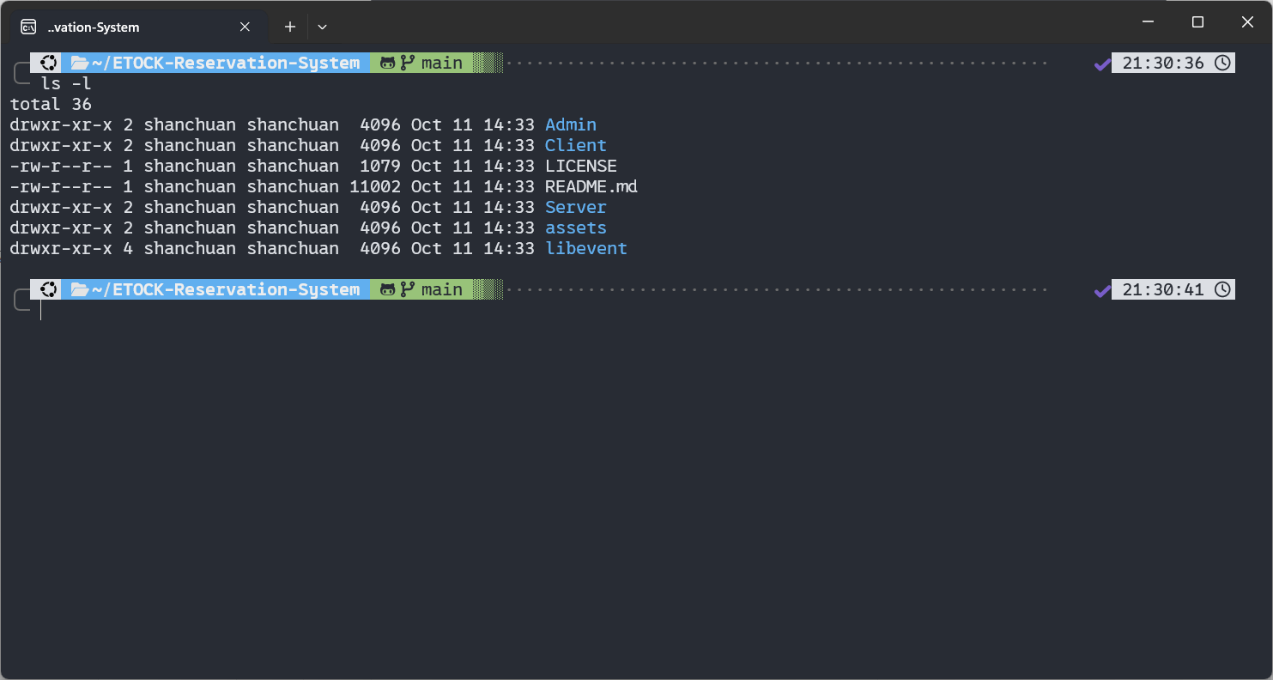Image resolution: width=1273 pixels, height=680 pixels.
Task: Maximize the terminal window
Action: [1197, 22]
